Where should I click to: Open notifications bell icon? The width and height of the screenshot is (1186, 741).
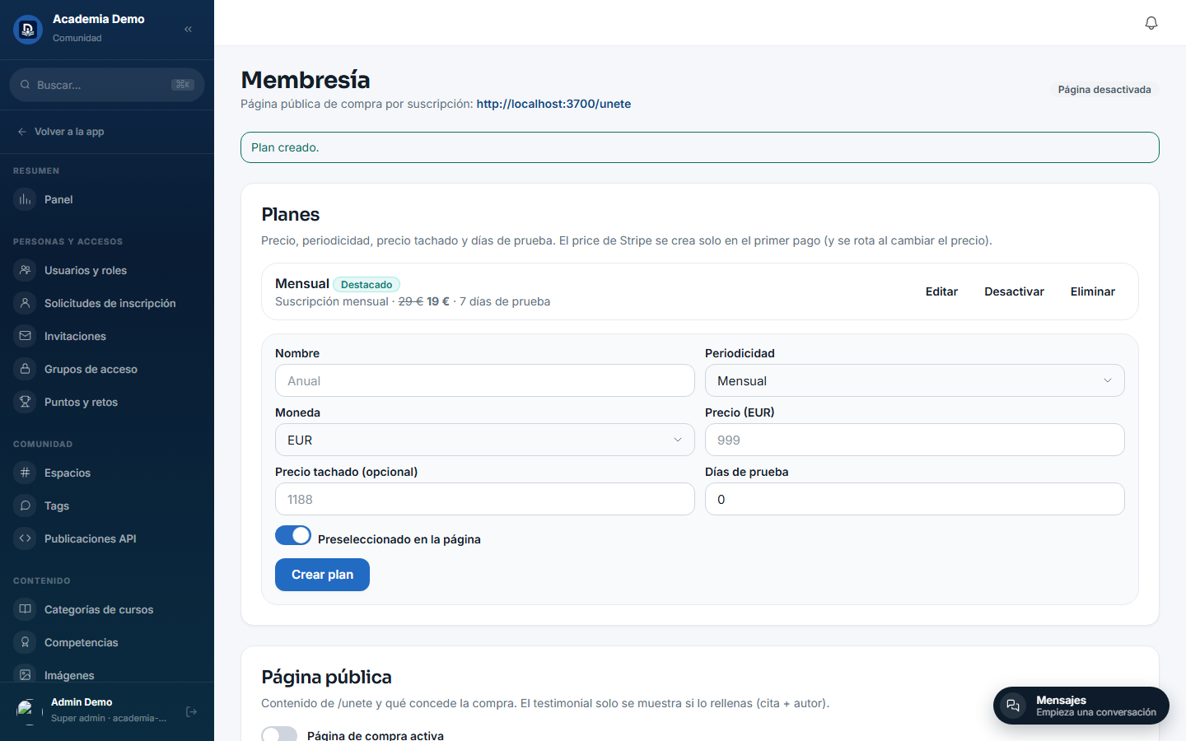tap(1151, 23)
